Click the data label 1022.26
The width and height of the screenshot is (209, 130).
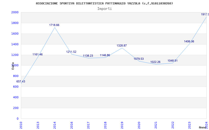point(155,62)
